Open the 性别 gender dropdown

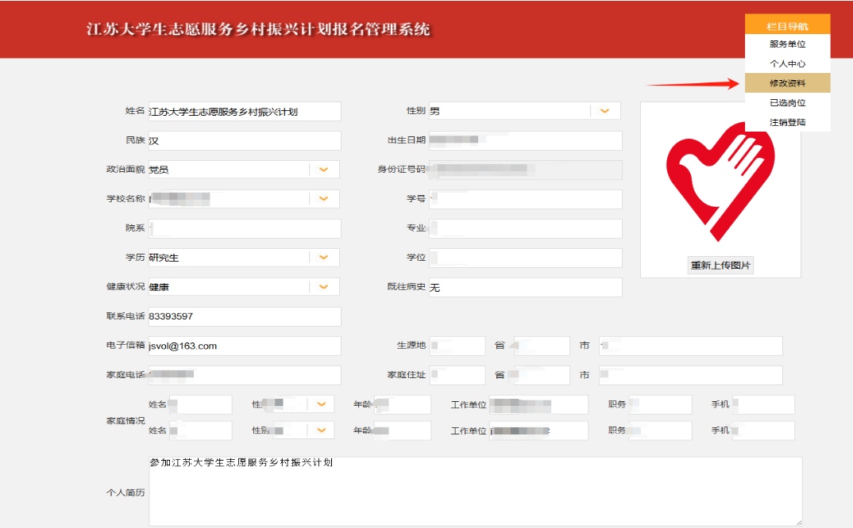(x=604, y=111)
